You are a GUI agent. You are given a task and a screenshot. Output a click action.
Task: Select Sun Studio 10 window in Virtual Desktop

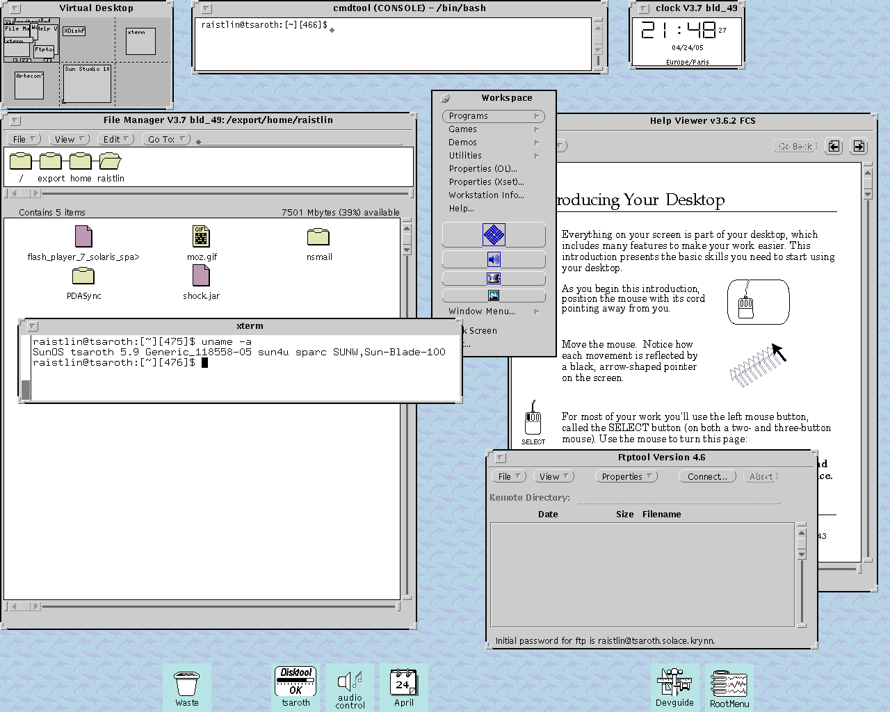(x=88, y=83)
